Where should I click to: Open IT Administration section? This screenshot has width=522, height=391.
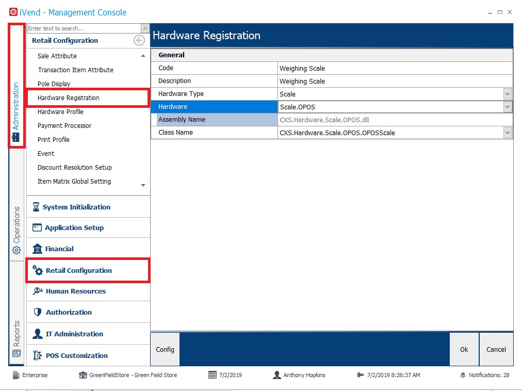[88, 334]
